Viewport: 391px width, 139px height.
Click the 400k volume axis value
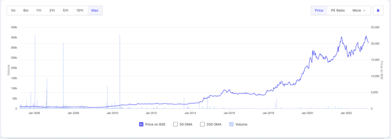pyautogui.click(x=14, y=27)
